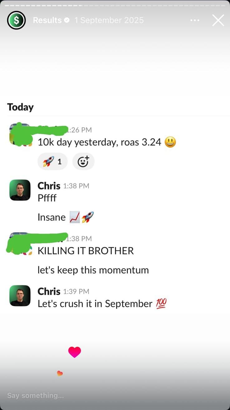Click the 1:26 PM message timestamp

point(79,130)
